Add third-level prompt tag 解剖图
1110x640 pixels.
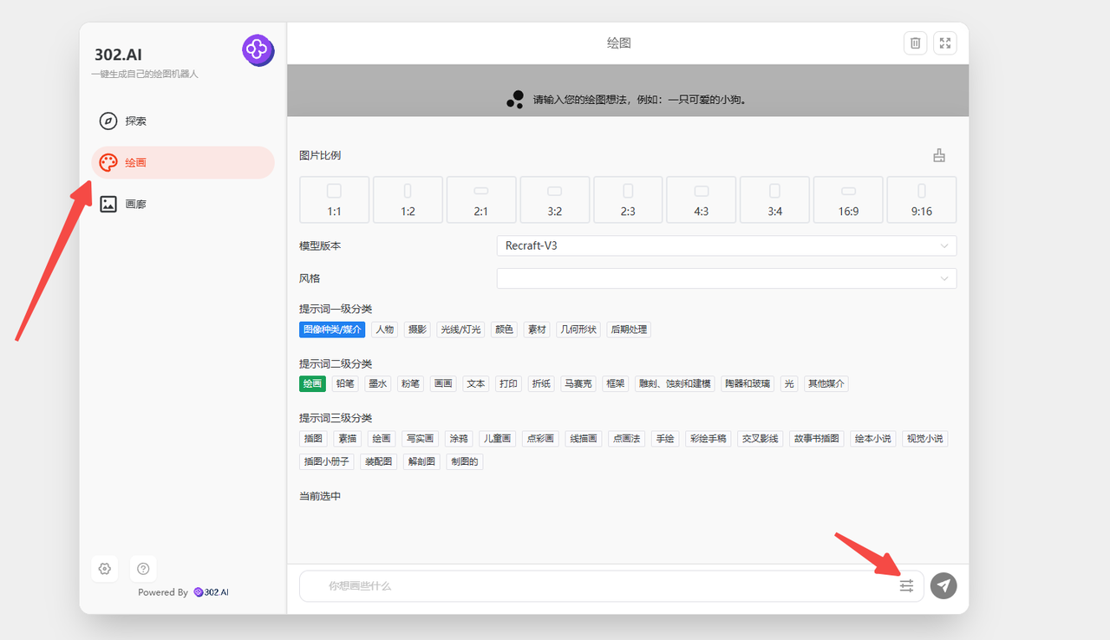pyautogui.click(x=422, y=461)
